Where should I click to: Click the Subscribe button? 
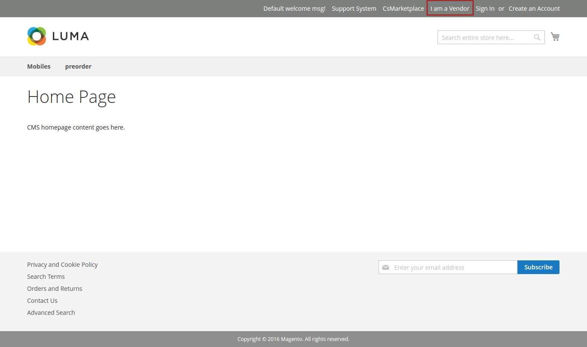point(538,267)
